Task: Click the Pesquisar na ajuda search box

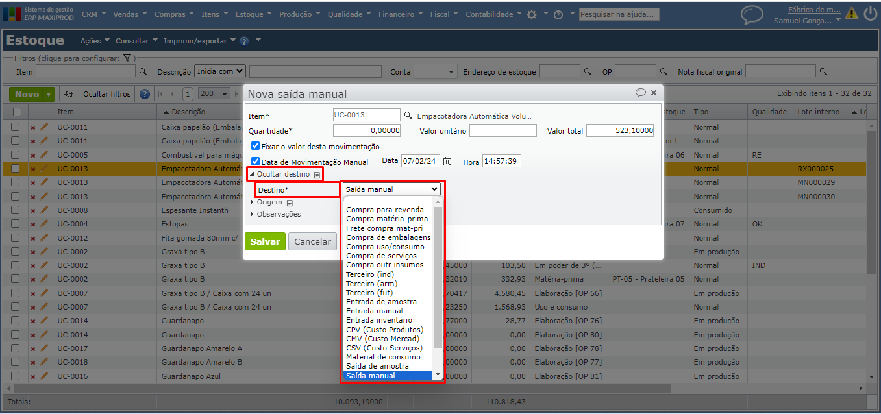Action: coord(619,14)
